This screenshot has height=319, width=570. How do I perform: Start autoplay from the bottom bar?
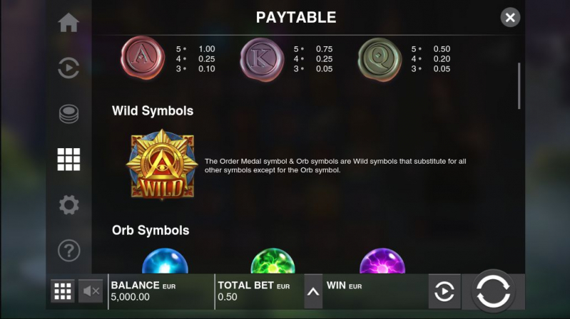click(444, 291)
